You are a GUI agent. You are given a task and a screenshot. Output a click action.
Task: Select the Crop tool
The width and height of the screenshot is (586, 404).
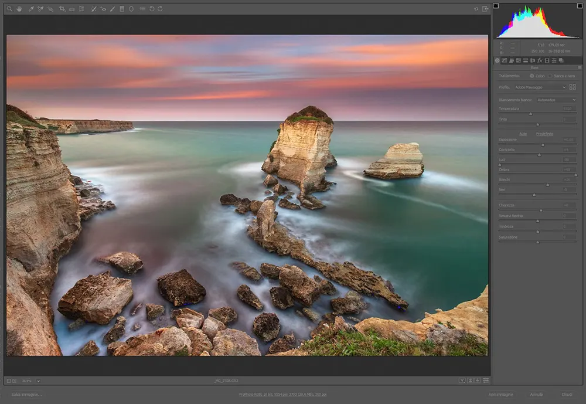[x=61, y=8]
